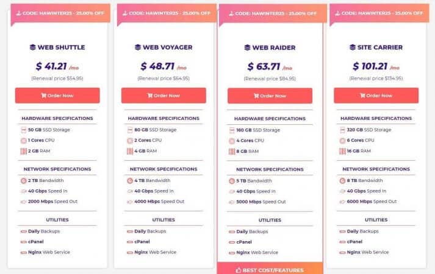
Task: Click the Web Shuttle layers stack icon
Action: coord(33,47)
